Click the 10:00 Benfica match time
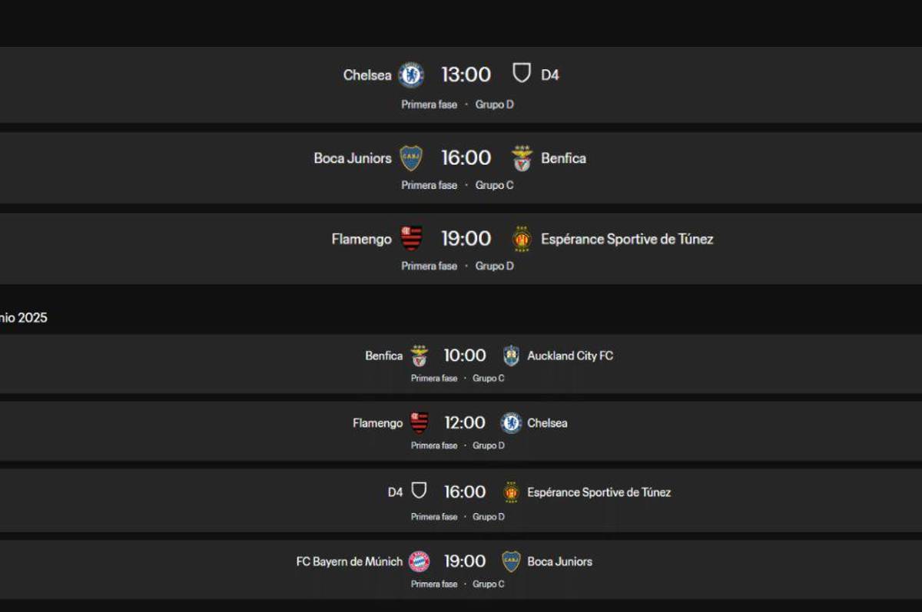922x612 pixels. 465,356
